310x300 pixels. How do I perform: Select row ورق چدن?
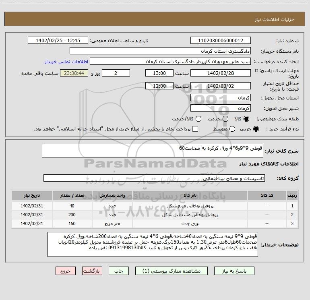pyautogui.click(x=155, y=223)
